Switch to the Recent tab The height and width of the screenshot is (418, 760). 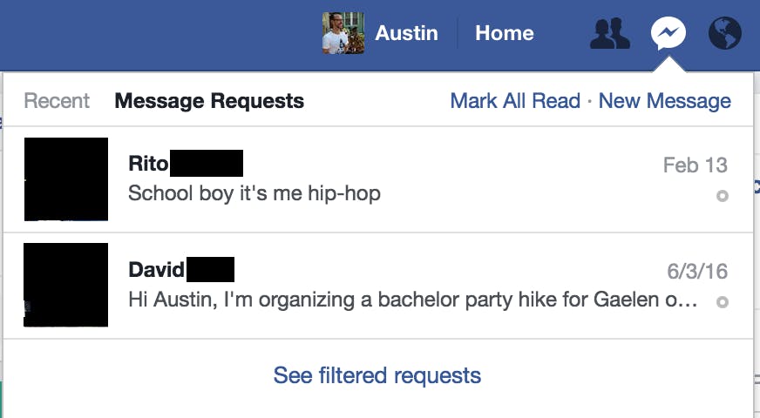tap(57, 101)
